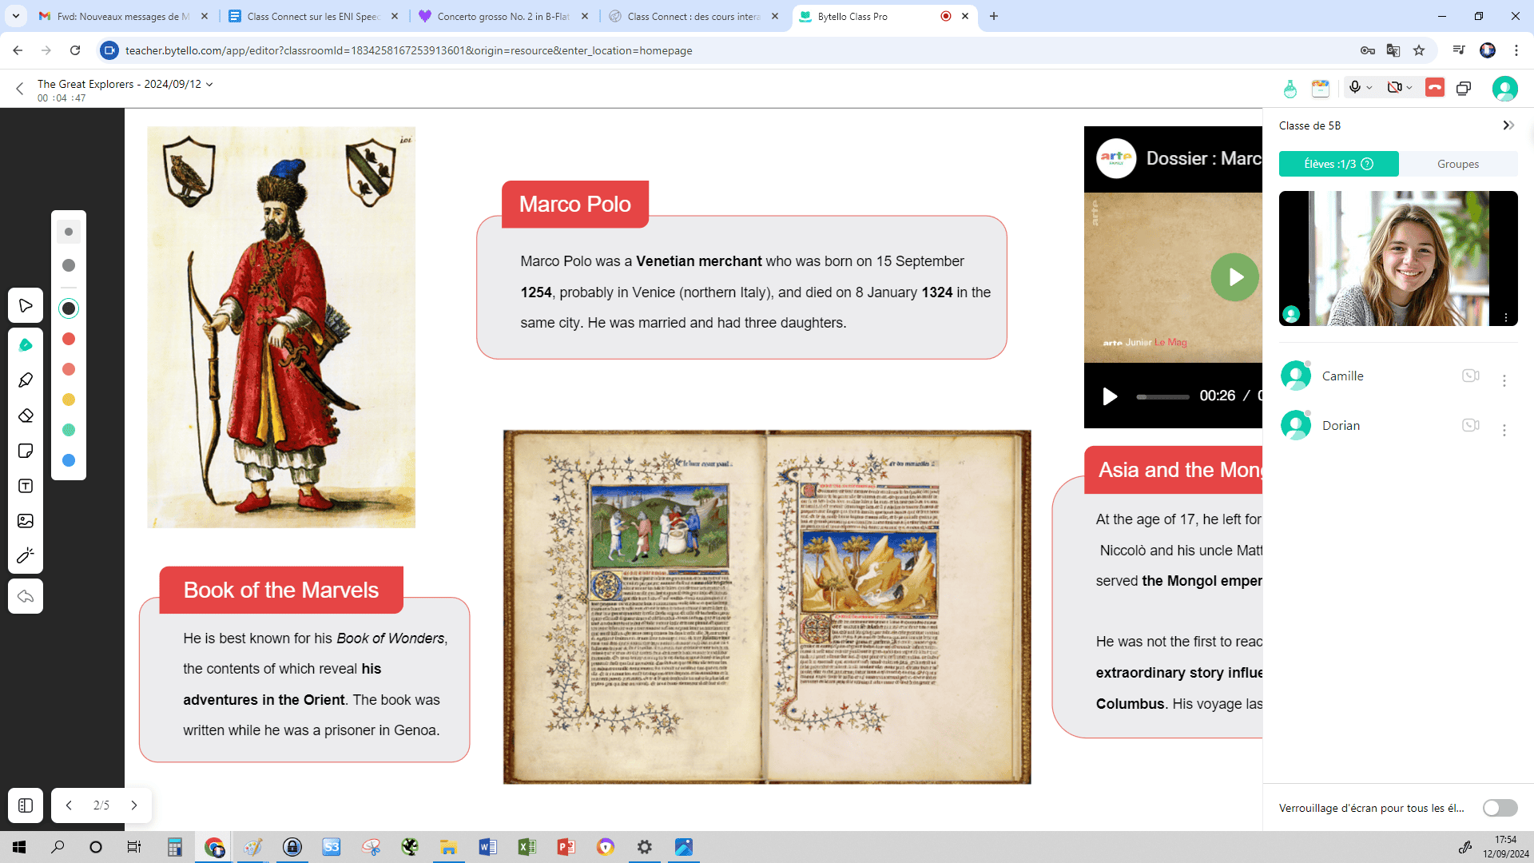The height and width of the screenshot is (863, 1534).
Task: Switch to the Élèves tab
Action: click(1339, 164)
